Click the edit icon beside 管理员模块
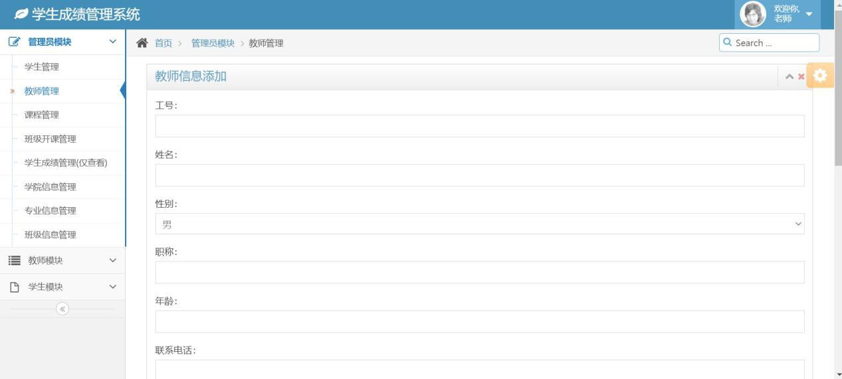 [x=14, y=42]
